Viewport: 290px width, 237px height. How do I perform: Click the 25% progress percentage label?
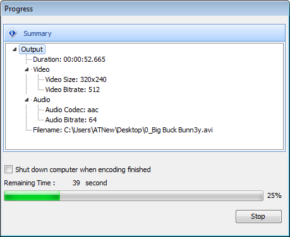tap(274, 195)
